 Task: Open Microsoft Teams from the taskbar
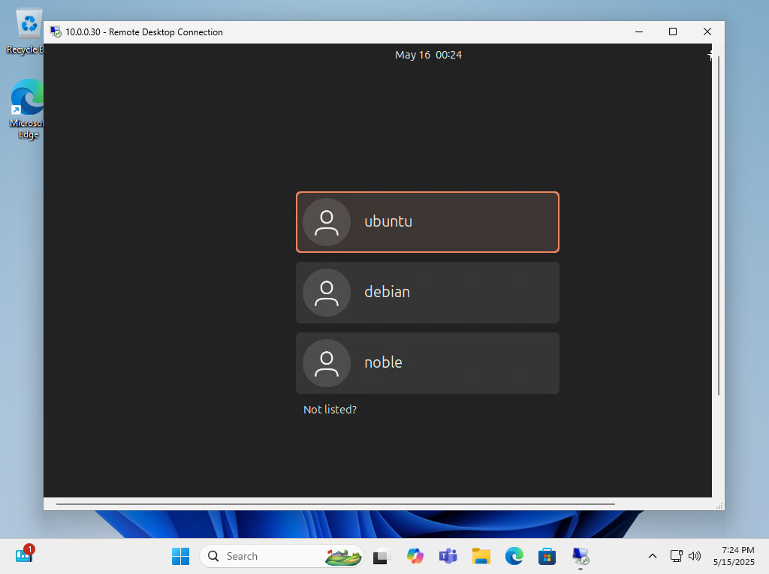448,556
